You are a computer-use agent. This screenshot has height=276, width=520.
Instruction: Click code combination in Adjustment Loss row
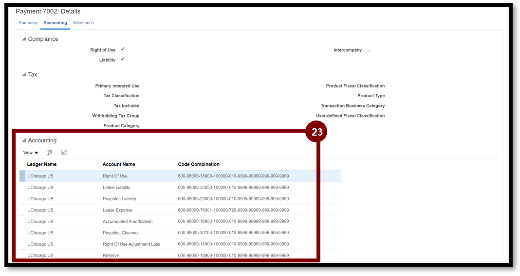[233, 244]
